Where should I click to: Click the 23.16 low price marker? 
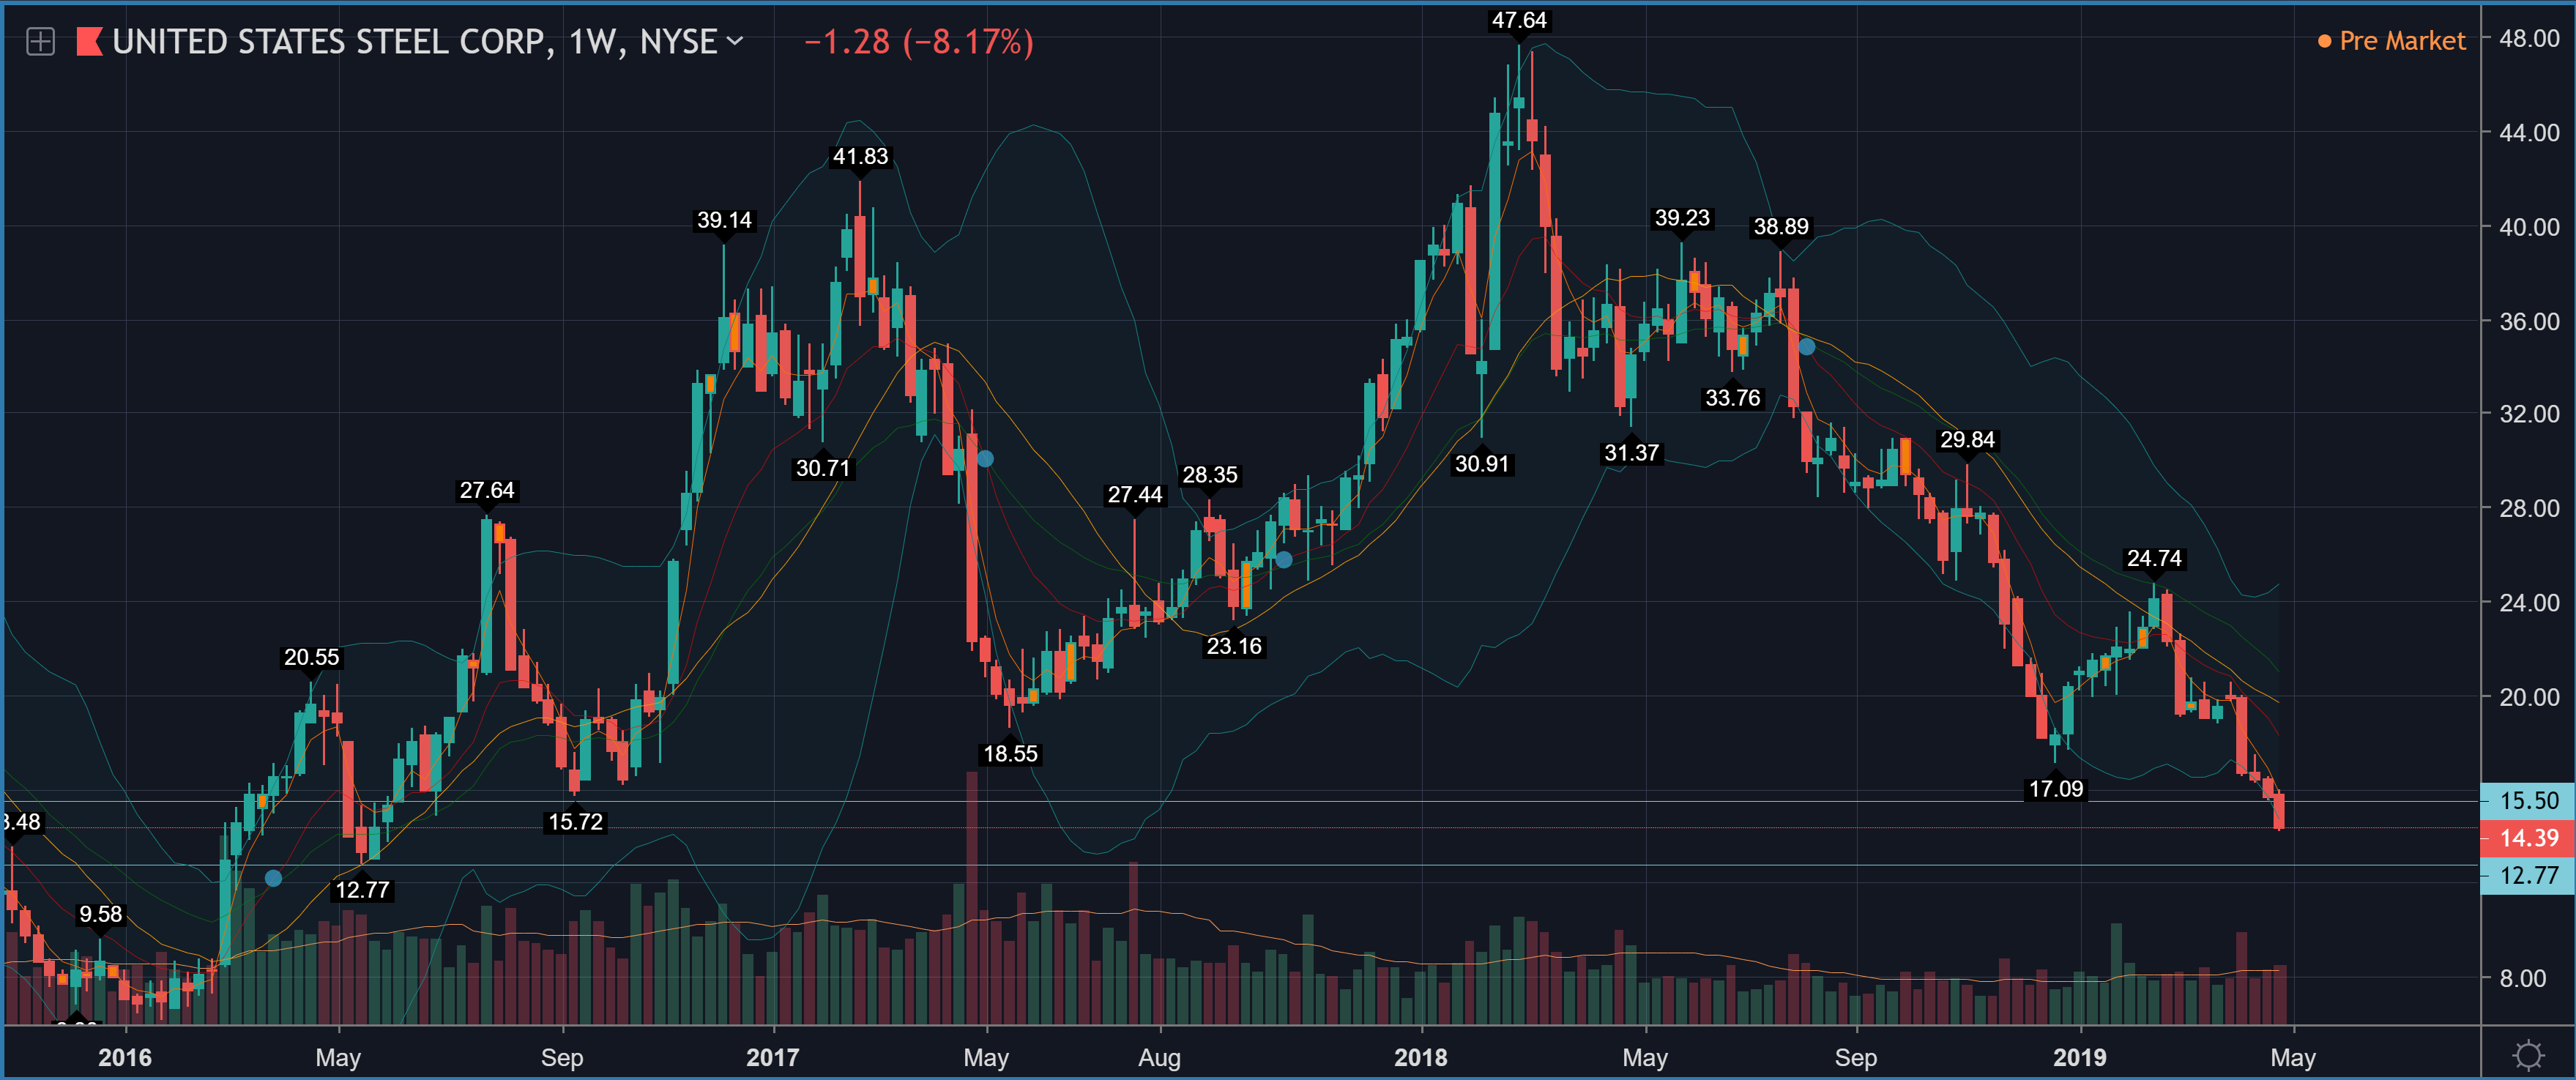pos(1234,646)
